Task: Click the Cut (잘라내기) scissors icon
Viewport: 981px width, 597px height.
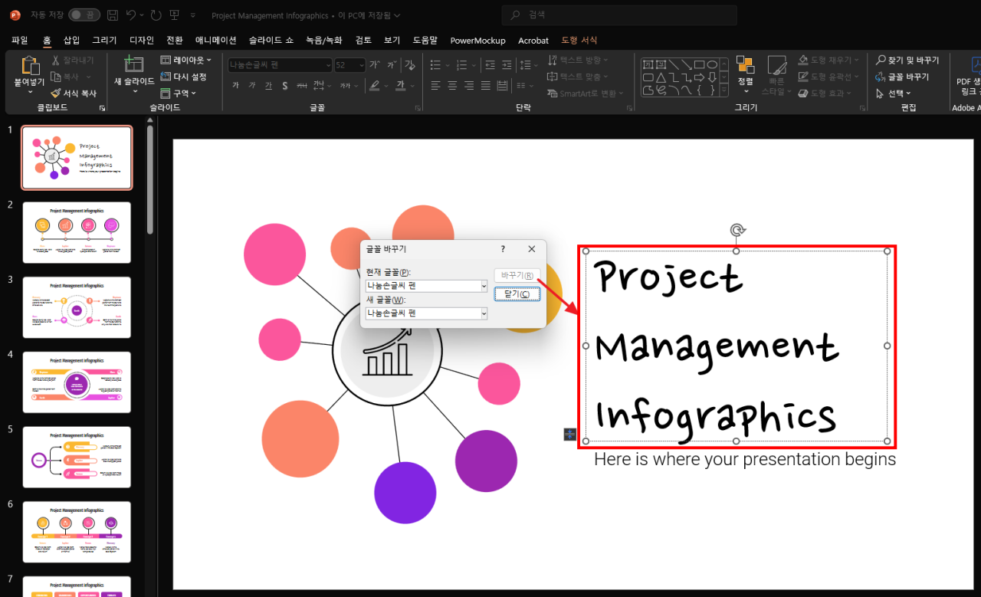Action: (57, 61)
